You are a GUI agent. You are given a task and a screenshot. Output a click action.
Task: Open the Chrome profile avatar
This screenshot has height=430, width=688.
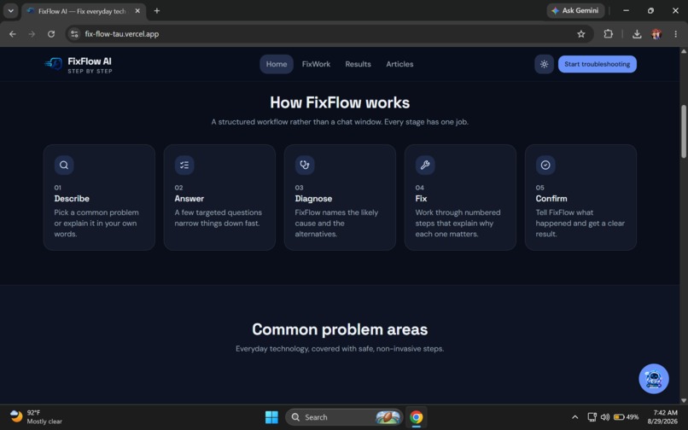pyautogui.click(x=656, y=34)
